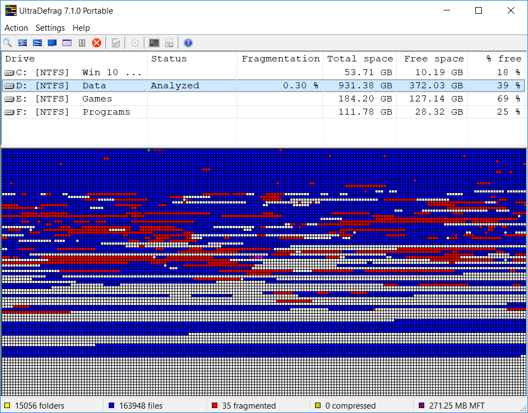This screenshot has height=413, width=528.
Task: Click the drive icon beside F:
Action: [x=9, y=112]
